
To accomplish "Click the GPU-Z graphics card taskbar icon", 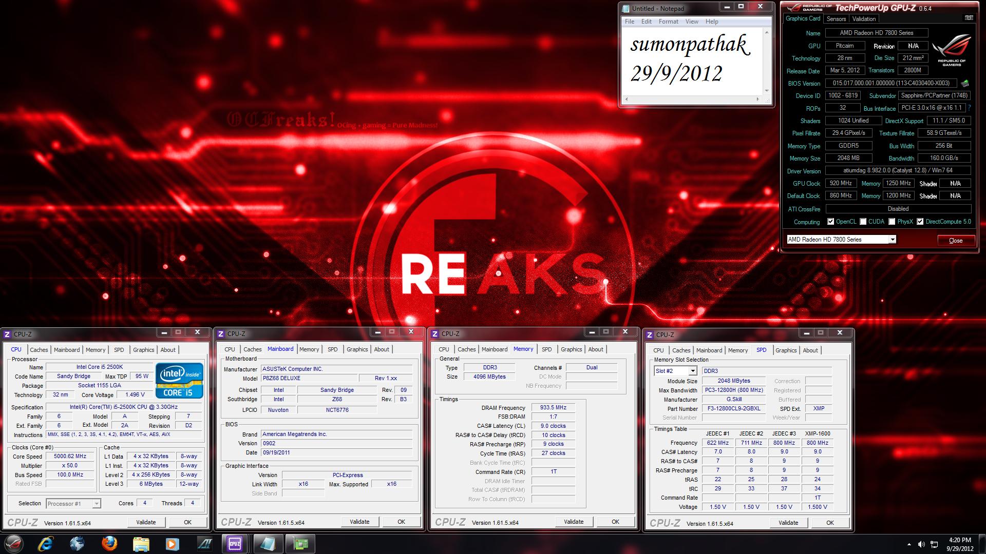I will 300,544.
